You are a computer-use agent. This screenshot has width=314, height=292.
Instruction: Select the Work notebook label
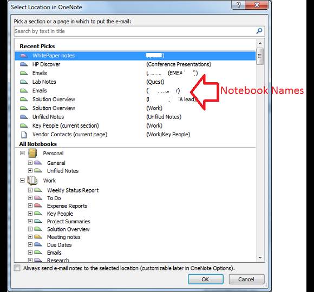pos(49,181)
